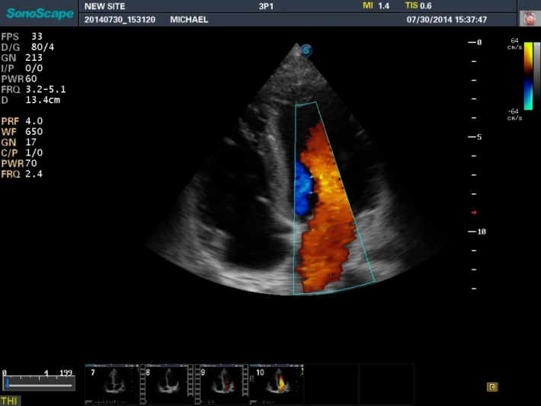The image size is (541, 406).
Task: Click the NEW SITE hospital name field
Action: [106, 6]
